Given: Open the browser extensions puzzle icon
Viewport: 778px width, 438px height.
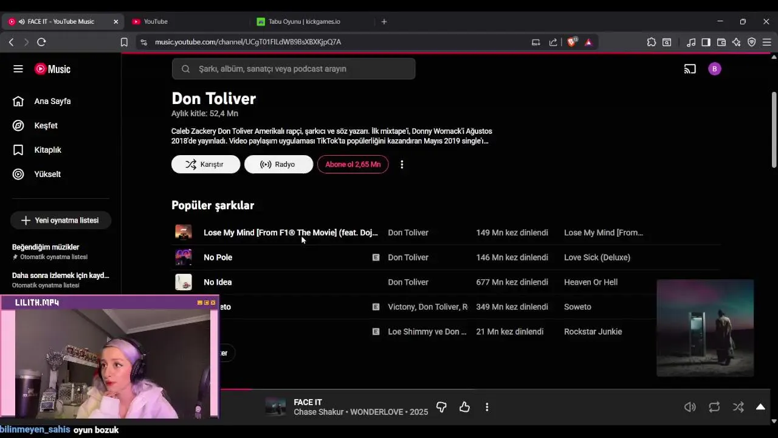Looking at the screenshot, I should (x=652, y=42).
